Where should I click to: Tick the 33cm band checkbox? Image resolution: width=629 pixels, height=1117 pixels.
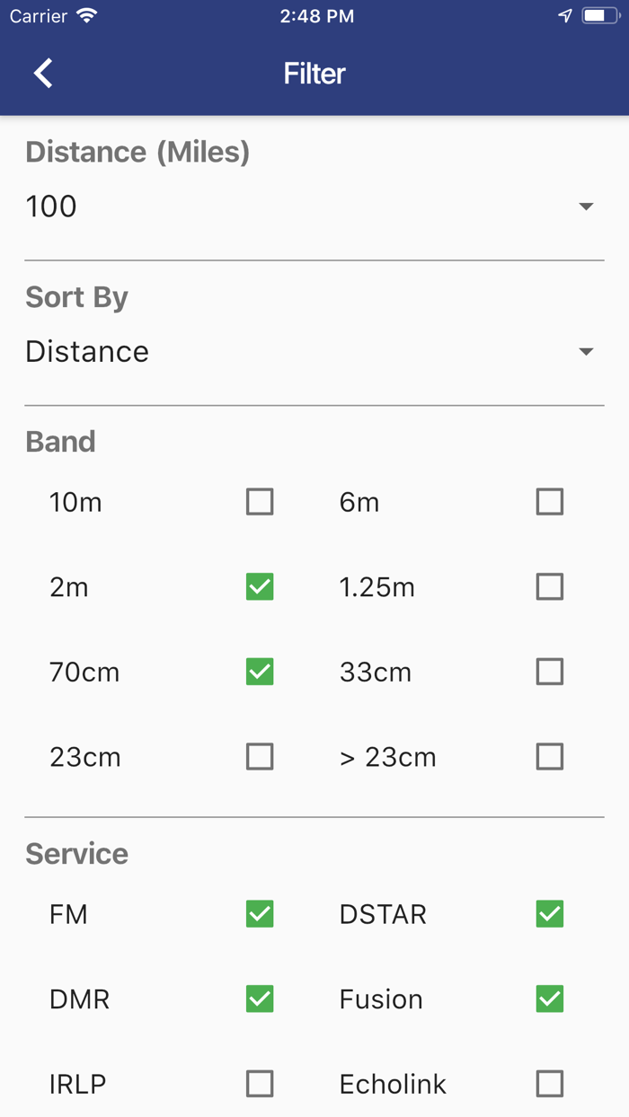[x=550, y=672]
